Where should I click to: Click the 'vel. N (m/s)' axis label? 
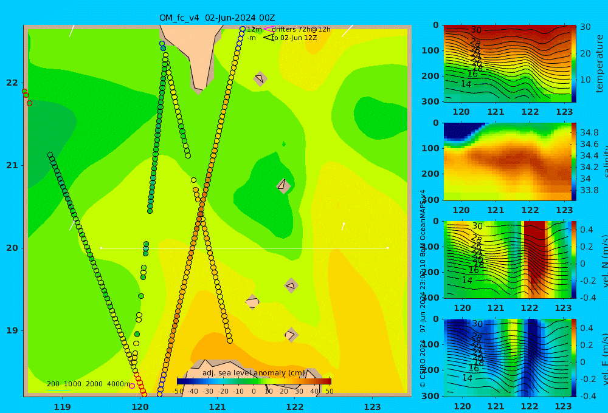(604, 261)
